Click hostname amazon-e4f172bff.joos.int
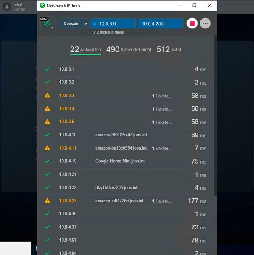 click(119, 201)
